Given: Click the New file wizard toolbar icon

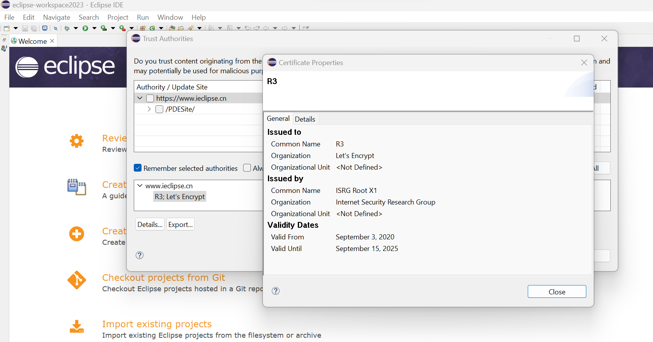Looking at the screenshot, I should click(7, 28).
